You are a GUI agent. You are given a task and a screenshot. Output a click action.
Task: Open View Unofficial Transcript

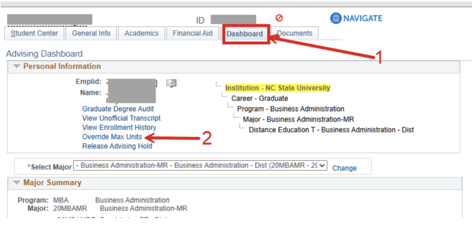click(121, 118)
